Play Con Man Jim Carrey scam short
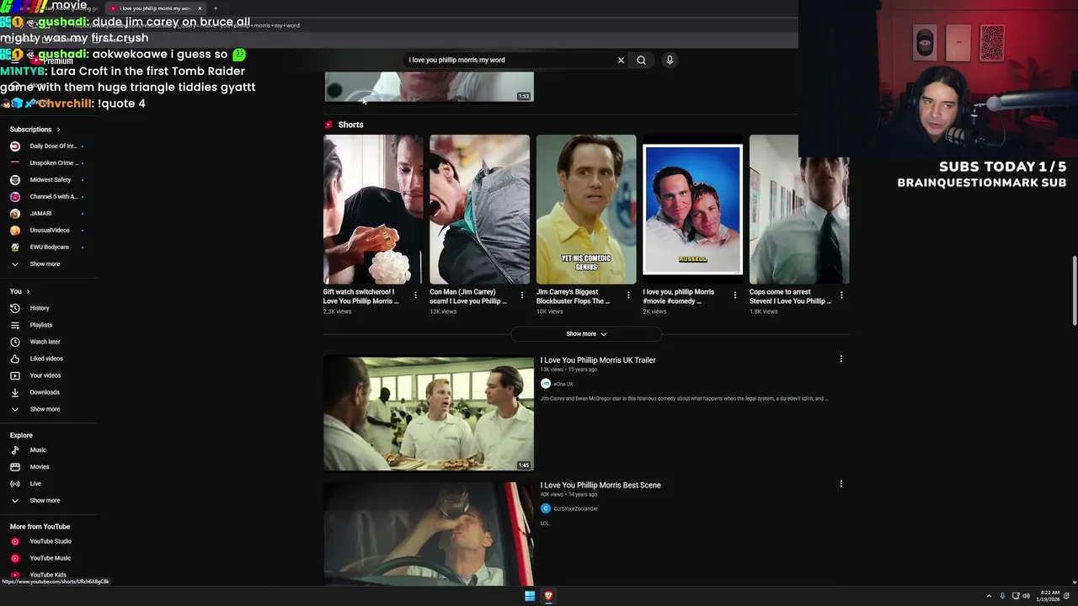This screenshot has height=606, width=1078. 480,210
